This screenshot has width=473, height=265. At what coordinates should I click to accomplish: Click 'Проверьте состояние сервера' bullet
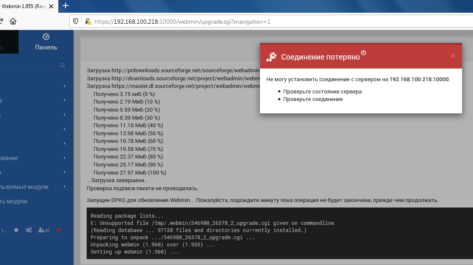coord(322,92)
